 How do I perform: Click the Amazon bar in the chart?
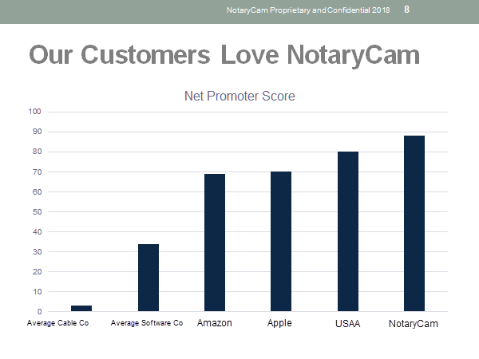pyautogui.click(x=215, y=243)
